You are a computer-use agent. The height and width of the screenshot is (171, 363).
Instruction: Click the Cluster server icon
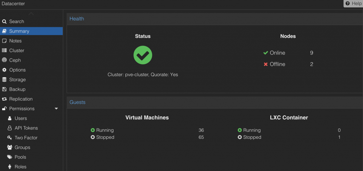tap(4, 51)
